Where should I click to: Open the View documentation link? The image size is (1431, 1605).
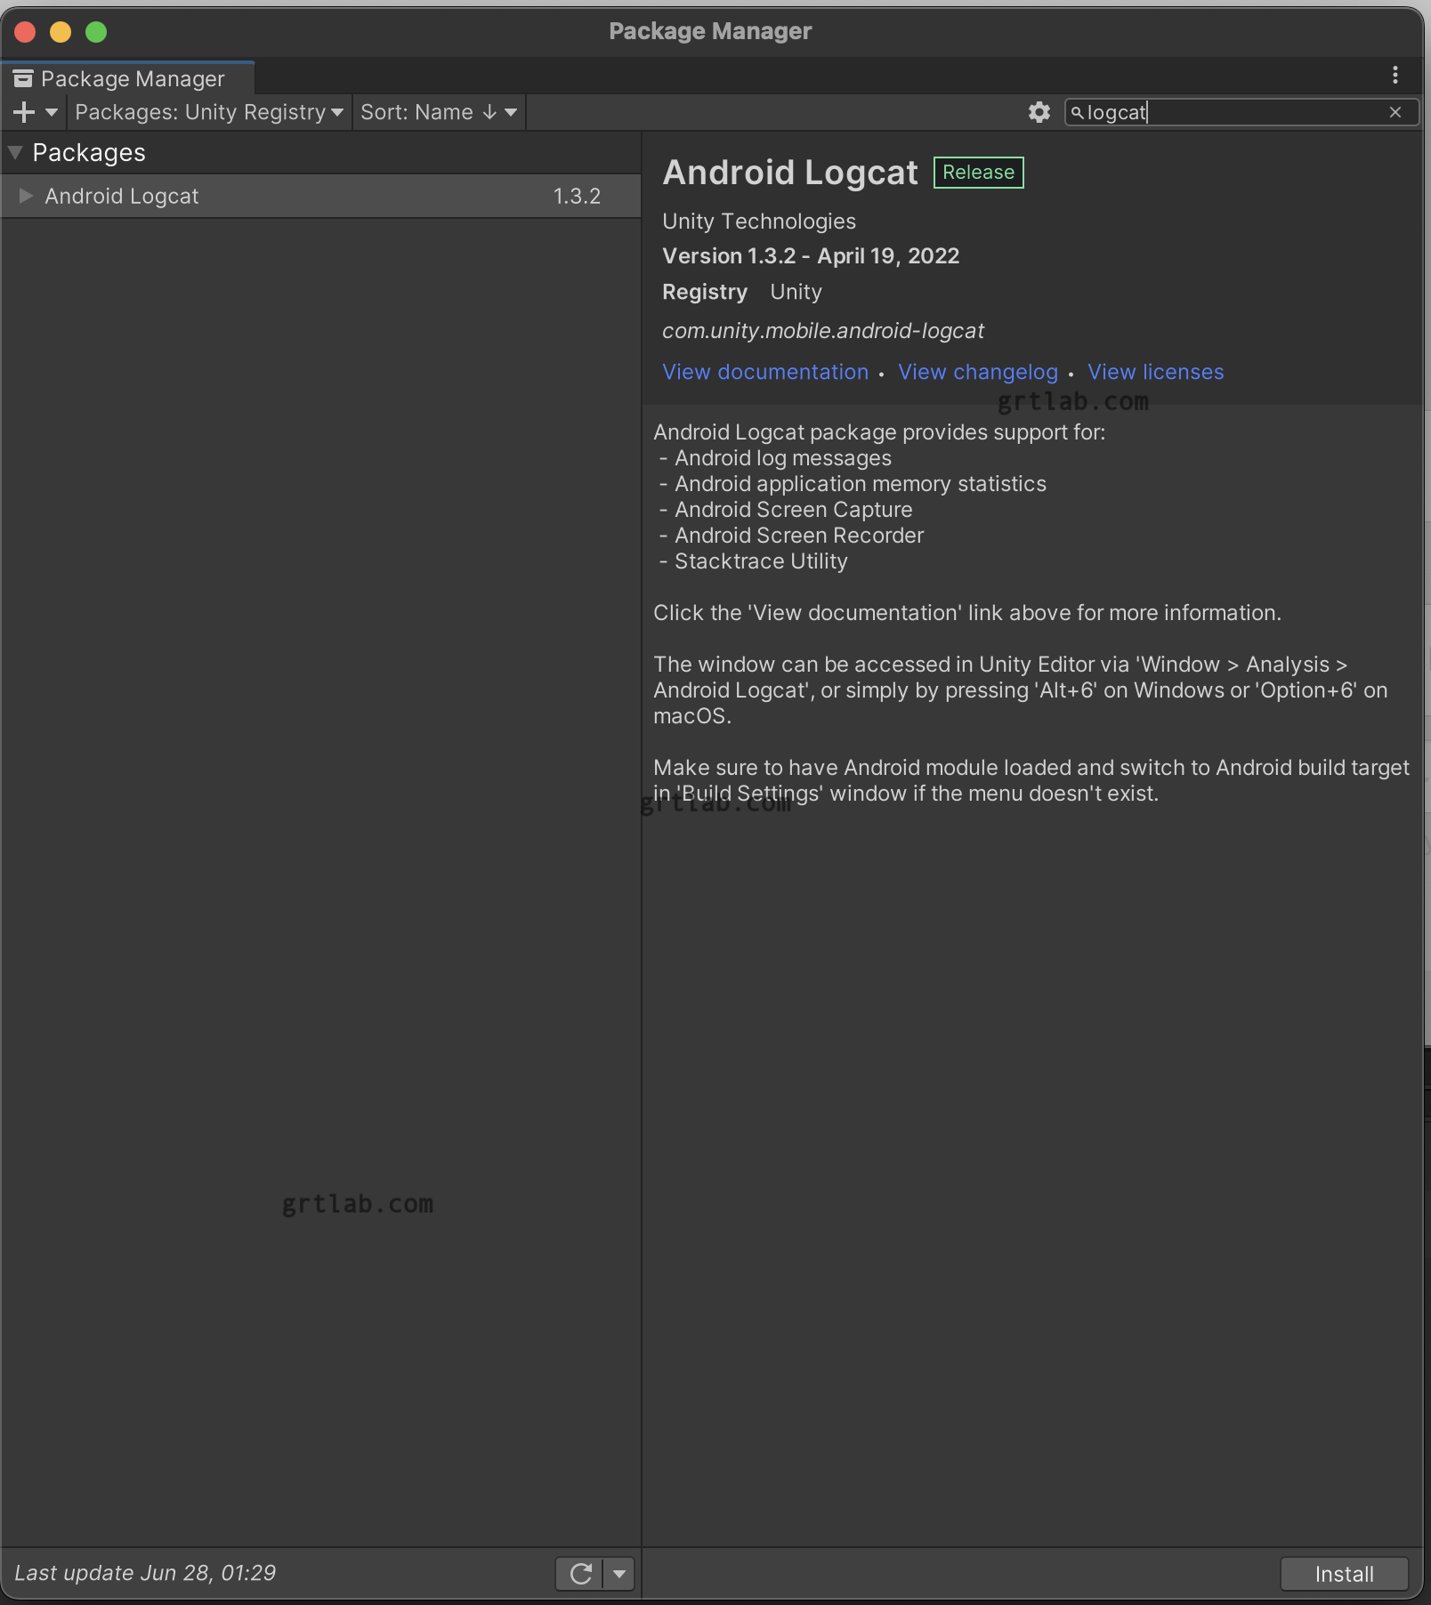pos(765,372)
